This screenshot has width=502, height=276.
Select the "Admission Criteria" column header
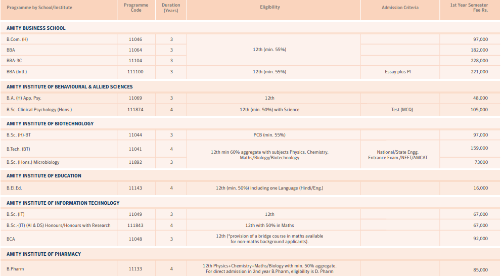coord(400,8)
